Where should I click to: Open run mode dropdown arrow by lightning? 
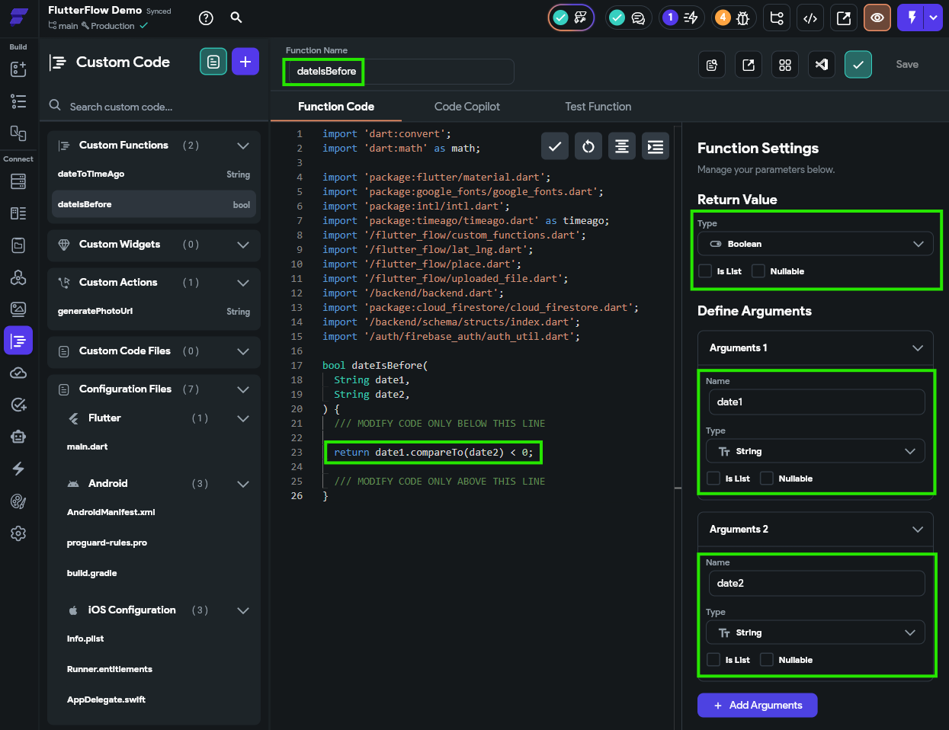point(933,18)
